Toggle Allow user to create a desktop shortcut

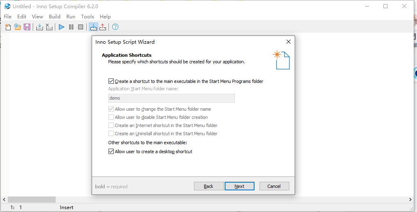pos(150,152)
